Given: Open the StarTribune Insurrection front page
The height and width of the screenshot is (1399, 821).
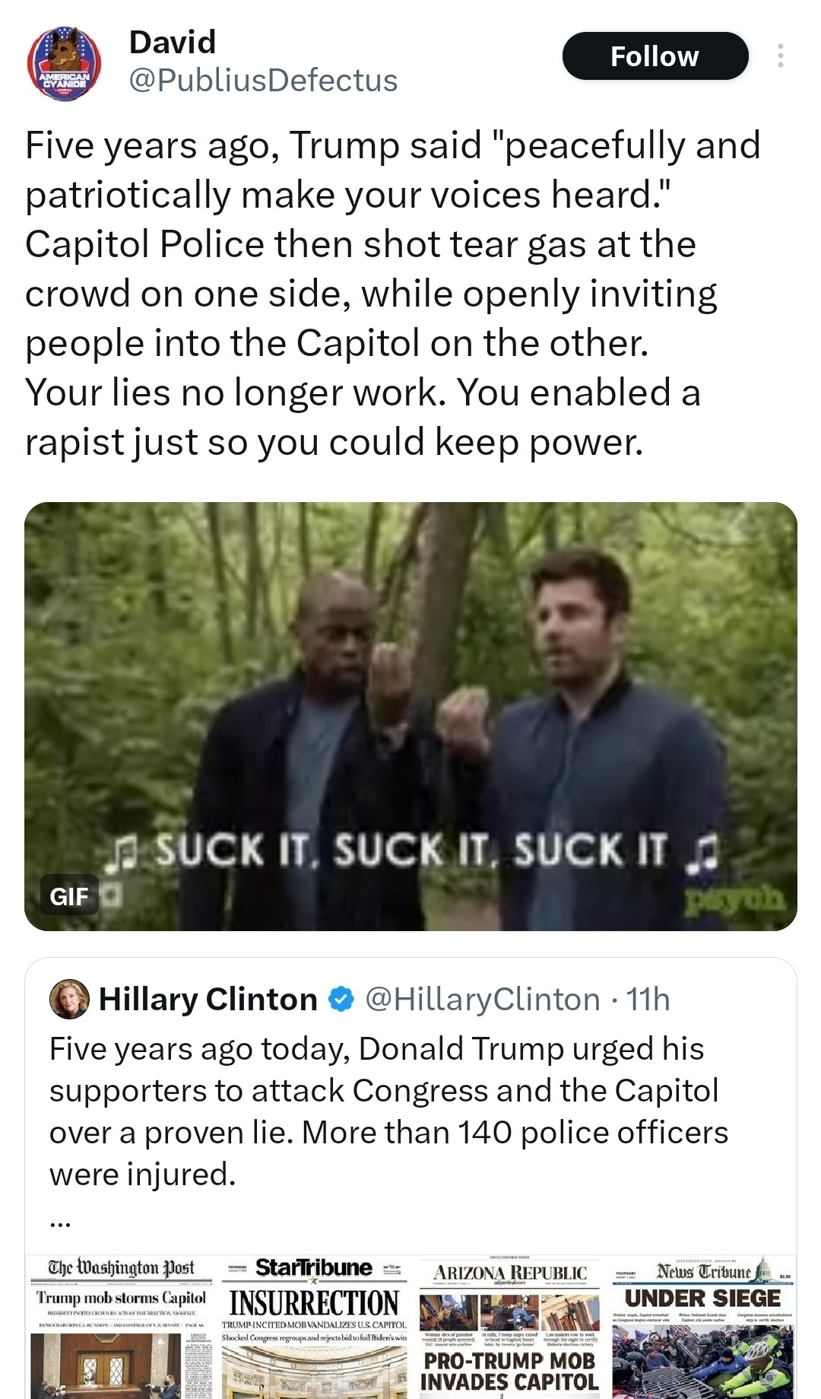Looking at the screenshot, I should [x=315, y=1327].
